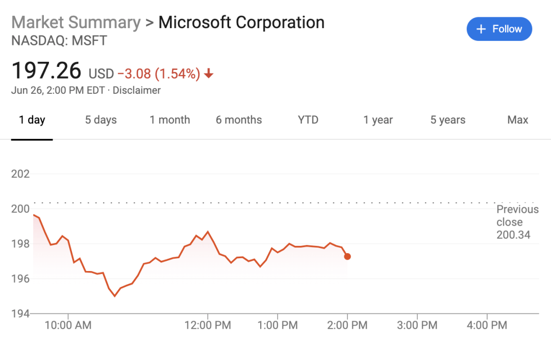Select the 1 day tab
The image size is (551, 346).
pos(32,120)
